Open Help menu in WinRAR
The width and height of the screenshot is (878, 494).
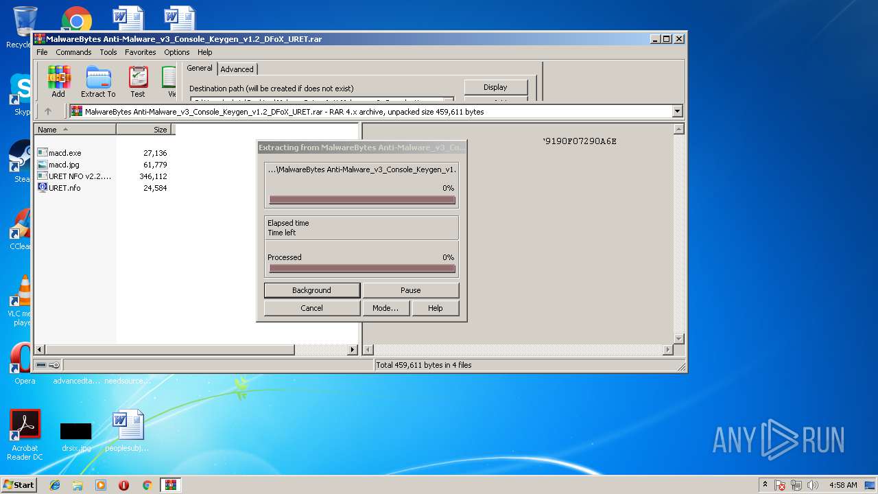point(205,52)
